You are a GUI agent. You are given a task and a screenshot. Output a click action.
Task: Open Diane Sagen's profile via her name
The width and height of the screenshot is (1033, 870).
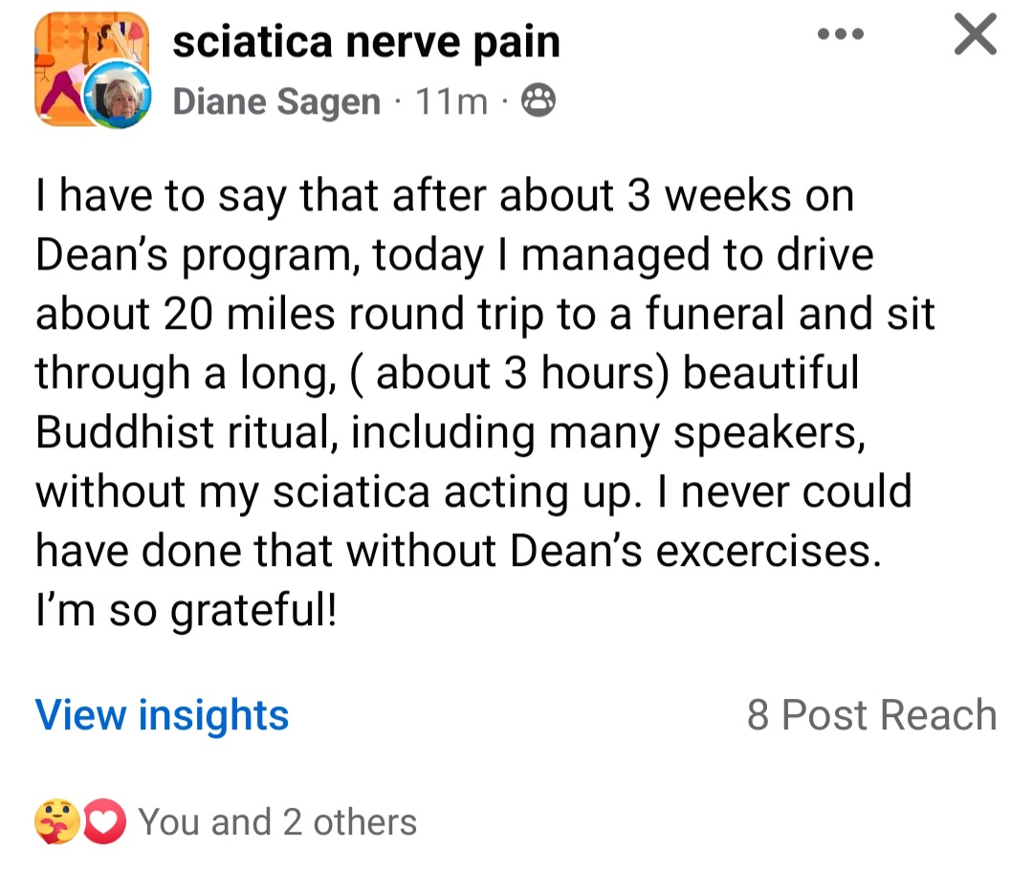pos(275,98)
